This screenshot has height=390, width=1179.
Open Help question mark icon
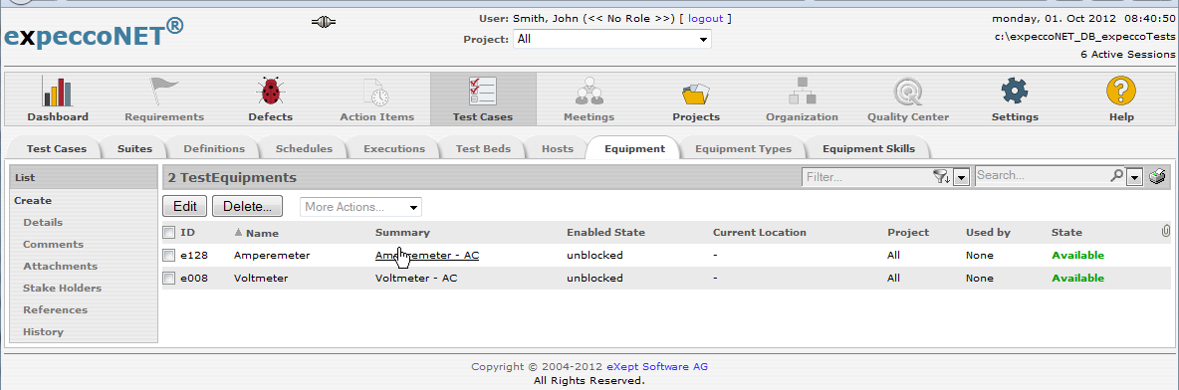[1120, 92]
